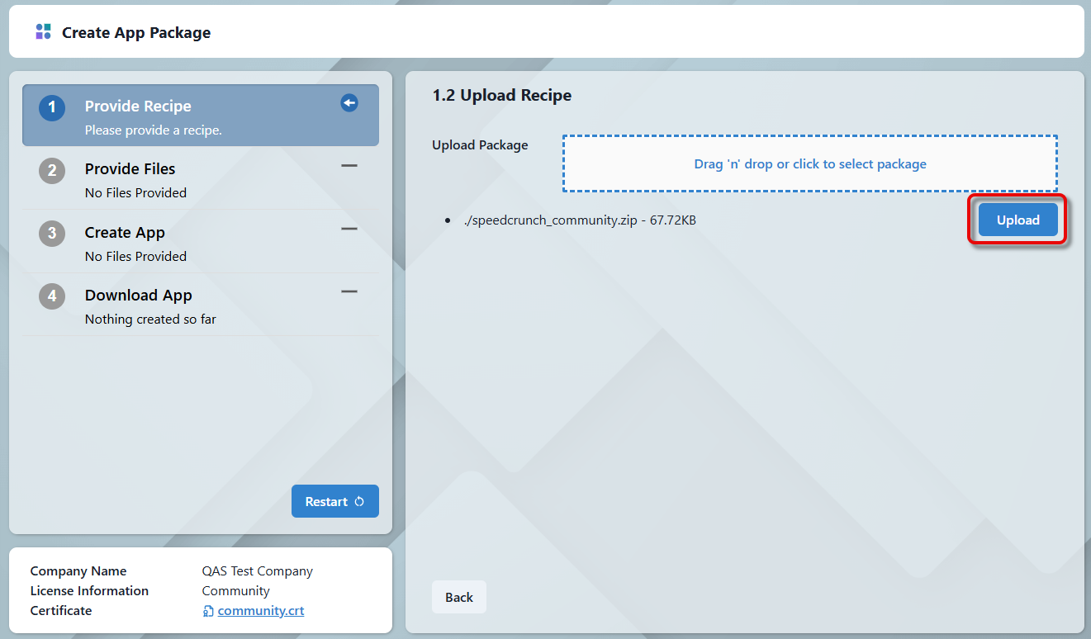The width and height of the screenshot is (1091, 639).
Task: Click the restart circular arrow icon
Action: point(359,502)
